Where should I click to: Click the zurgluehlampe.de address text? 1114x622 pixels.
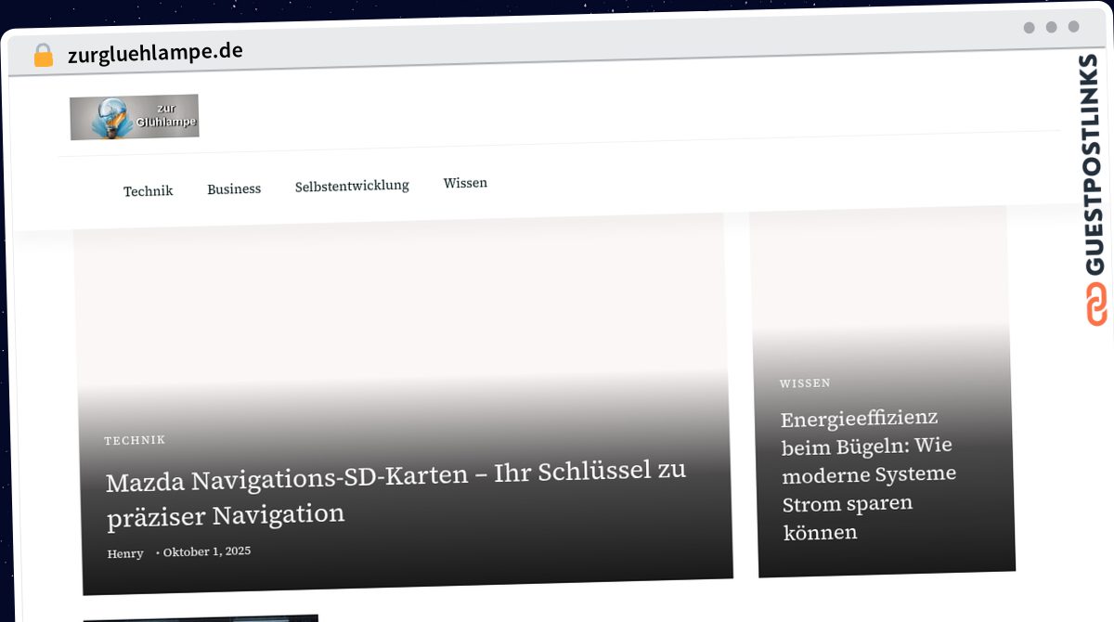155,53
